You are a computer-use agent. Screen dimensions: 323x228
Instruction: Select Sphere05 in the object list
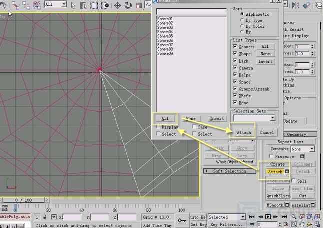(x=165, y=36)
